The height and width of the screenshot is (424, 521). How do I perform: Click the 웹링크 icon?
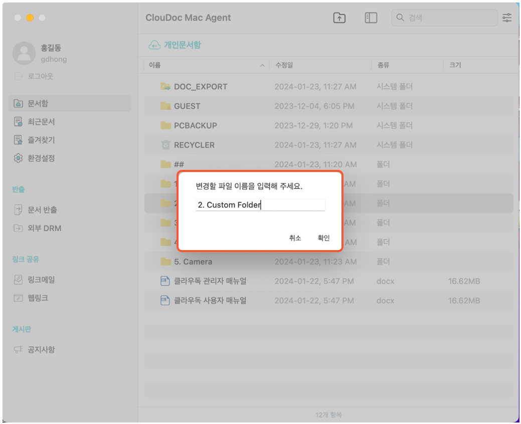[18, 298]
